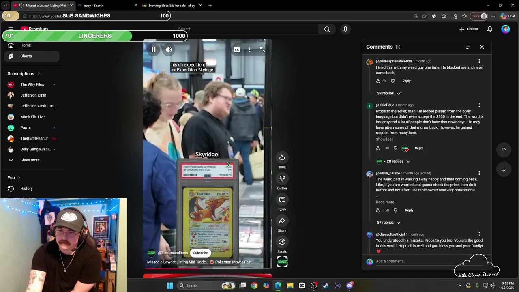
Task: Open options menu for Thief-d3c comment
Action: 479,105
